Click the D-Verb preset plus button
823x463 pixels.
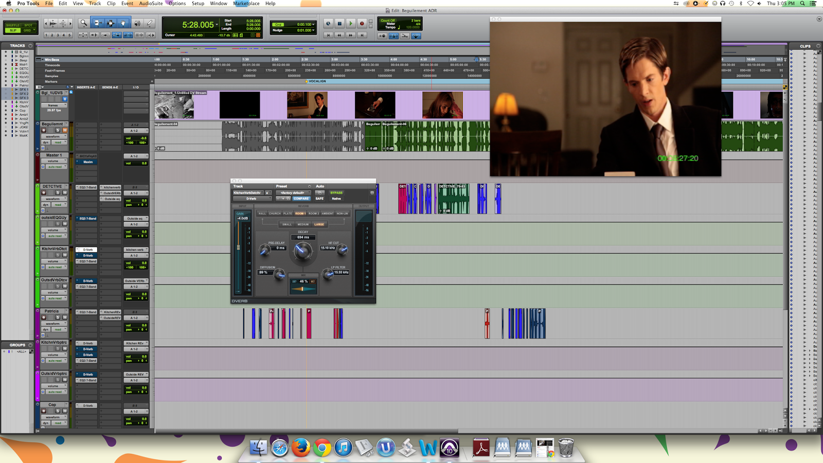point(283,199)
